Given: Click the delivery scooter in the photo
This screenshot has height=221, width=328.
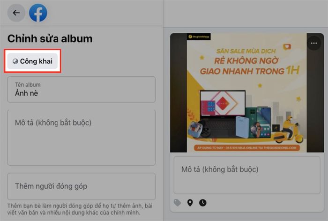Looking at the screenshot, I should point(288,131).
